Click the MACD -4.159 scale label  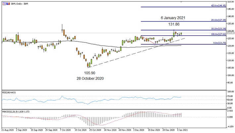coord(230,127)
